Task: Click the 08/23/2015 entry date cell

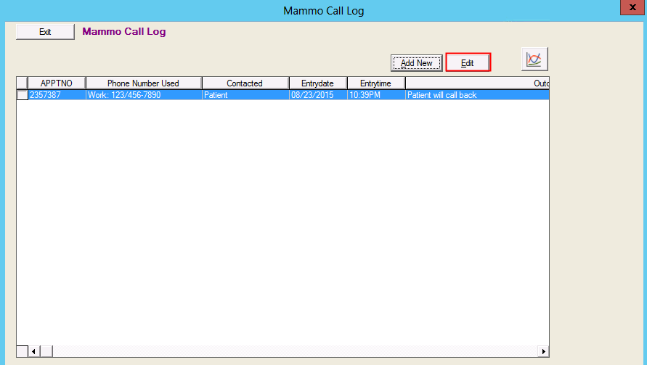Action: pos(317,95)
